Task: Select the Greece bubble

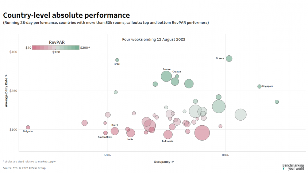Action: tap(229, 58)
